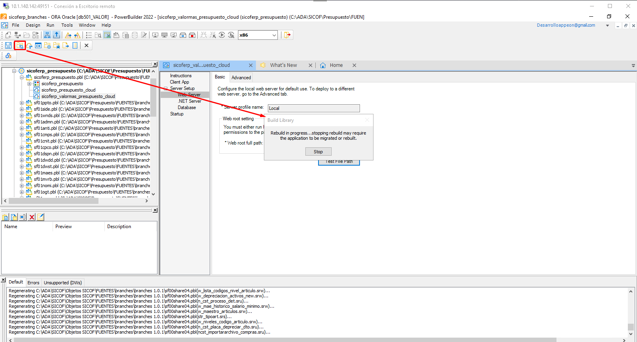The height and width of the screenshot is (342, 637).
Task: Click the Save icon in the PowerServer toolbar
Action: click(x=8, y=45)
